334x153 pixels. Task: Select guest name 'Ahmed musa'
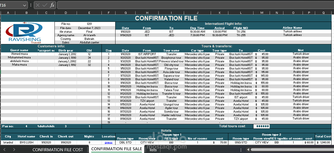[19, 54]
